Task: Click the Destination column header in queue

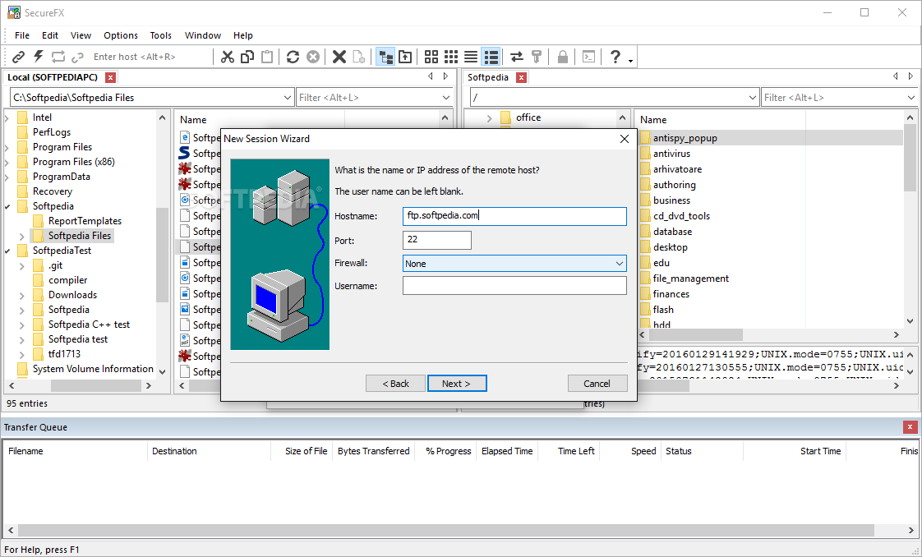Action: 174,451
